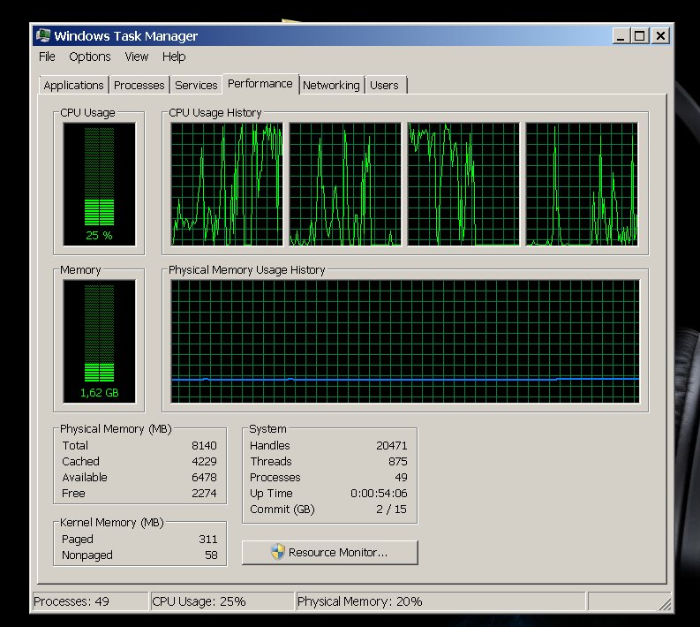The width and height of the screenshot is (700, 627).
Task: Show the Networking tab
Action: point(331,86)
